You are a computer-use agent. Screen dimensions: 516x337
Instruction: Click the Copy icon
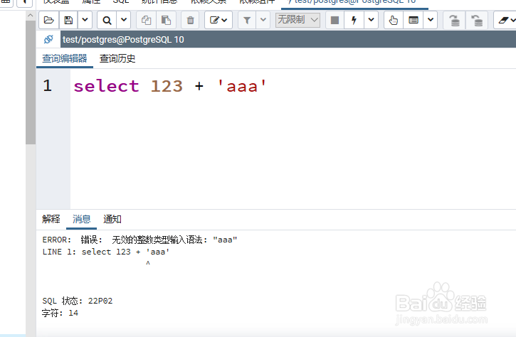click(146, 20)
